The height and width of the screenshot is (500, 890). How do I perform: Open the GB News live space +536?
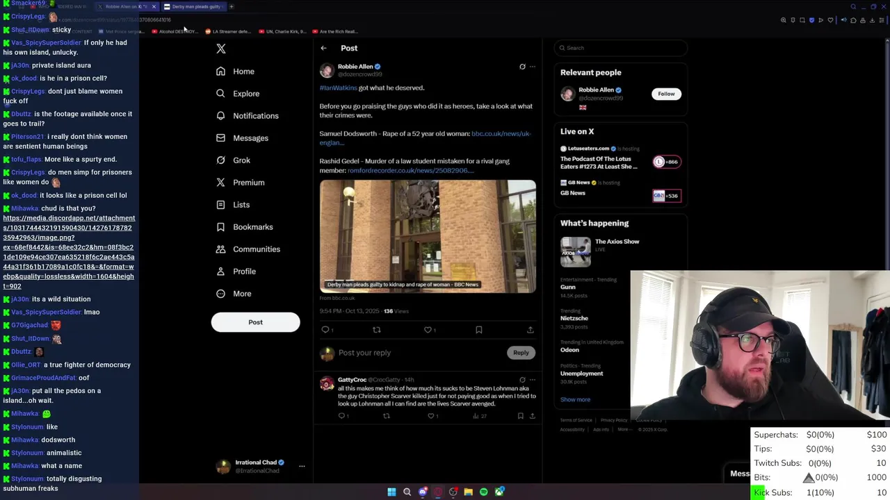(x=666, y=196)
